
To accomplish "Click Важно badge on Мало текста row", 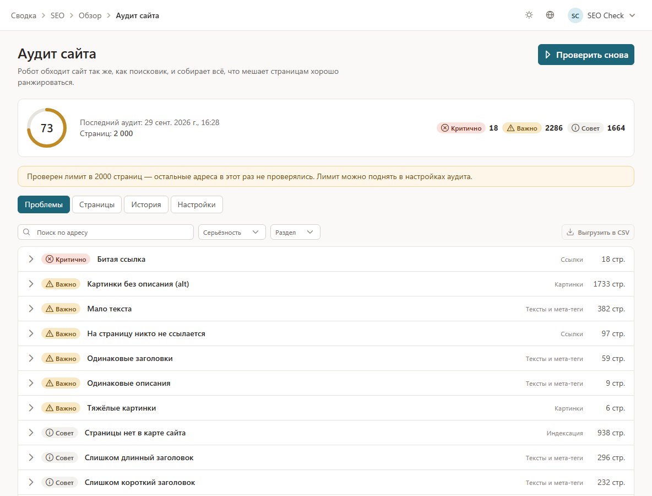I will pyautogui.click(x=61, y=309).
